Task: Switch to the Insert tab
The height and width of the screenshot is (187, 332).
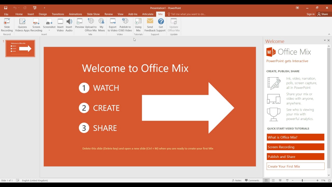Action: (x=31, y=14)
